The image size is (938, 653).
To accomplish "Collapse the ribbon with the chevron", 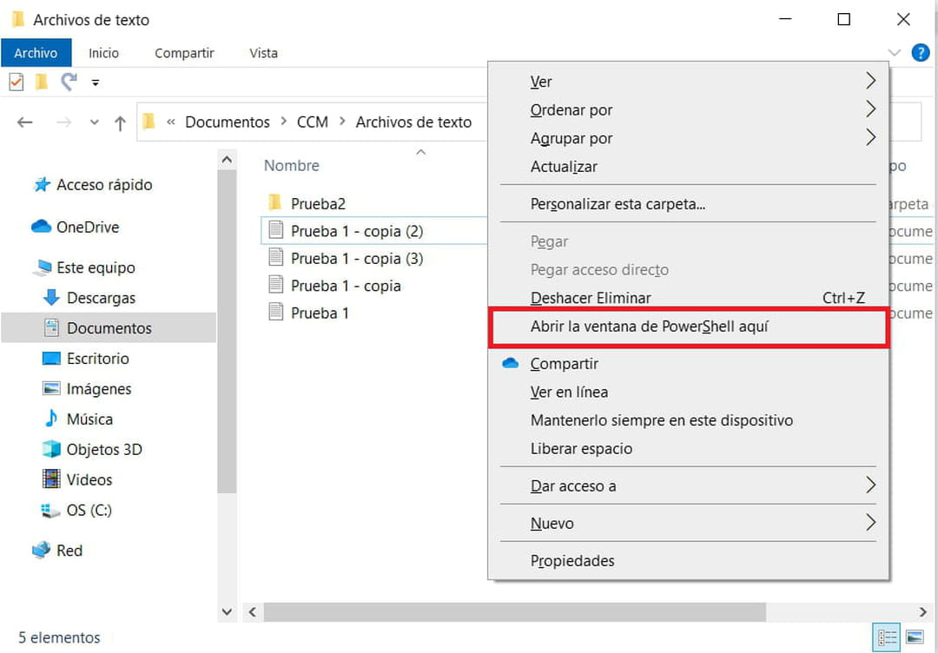I will (x=894, y=52).
